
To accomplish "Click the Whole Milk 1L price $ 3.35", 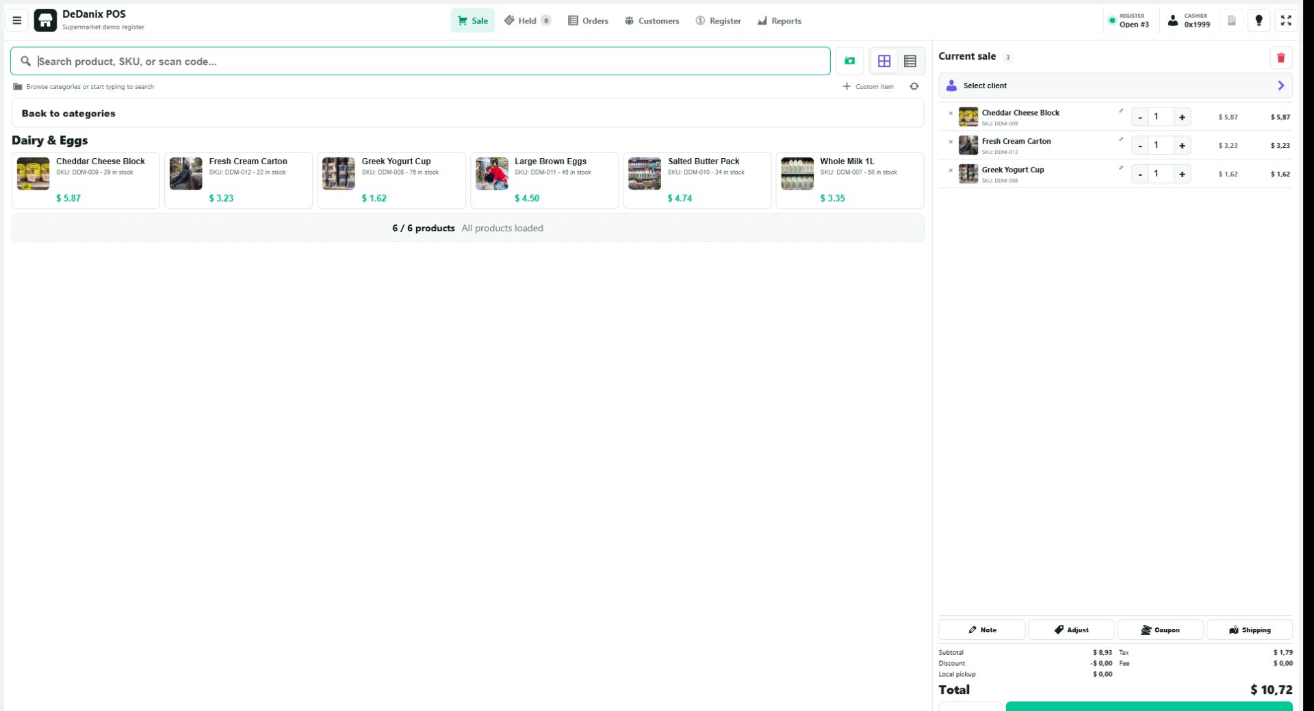I will pyautogui.click(x=832, y=198).
